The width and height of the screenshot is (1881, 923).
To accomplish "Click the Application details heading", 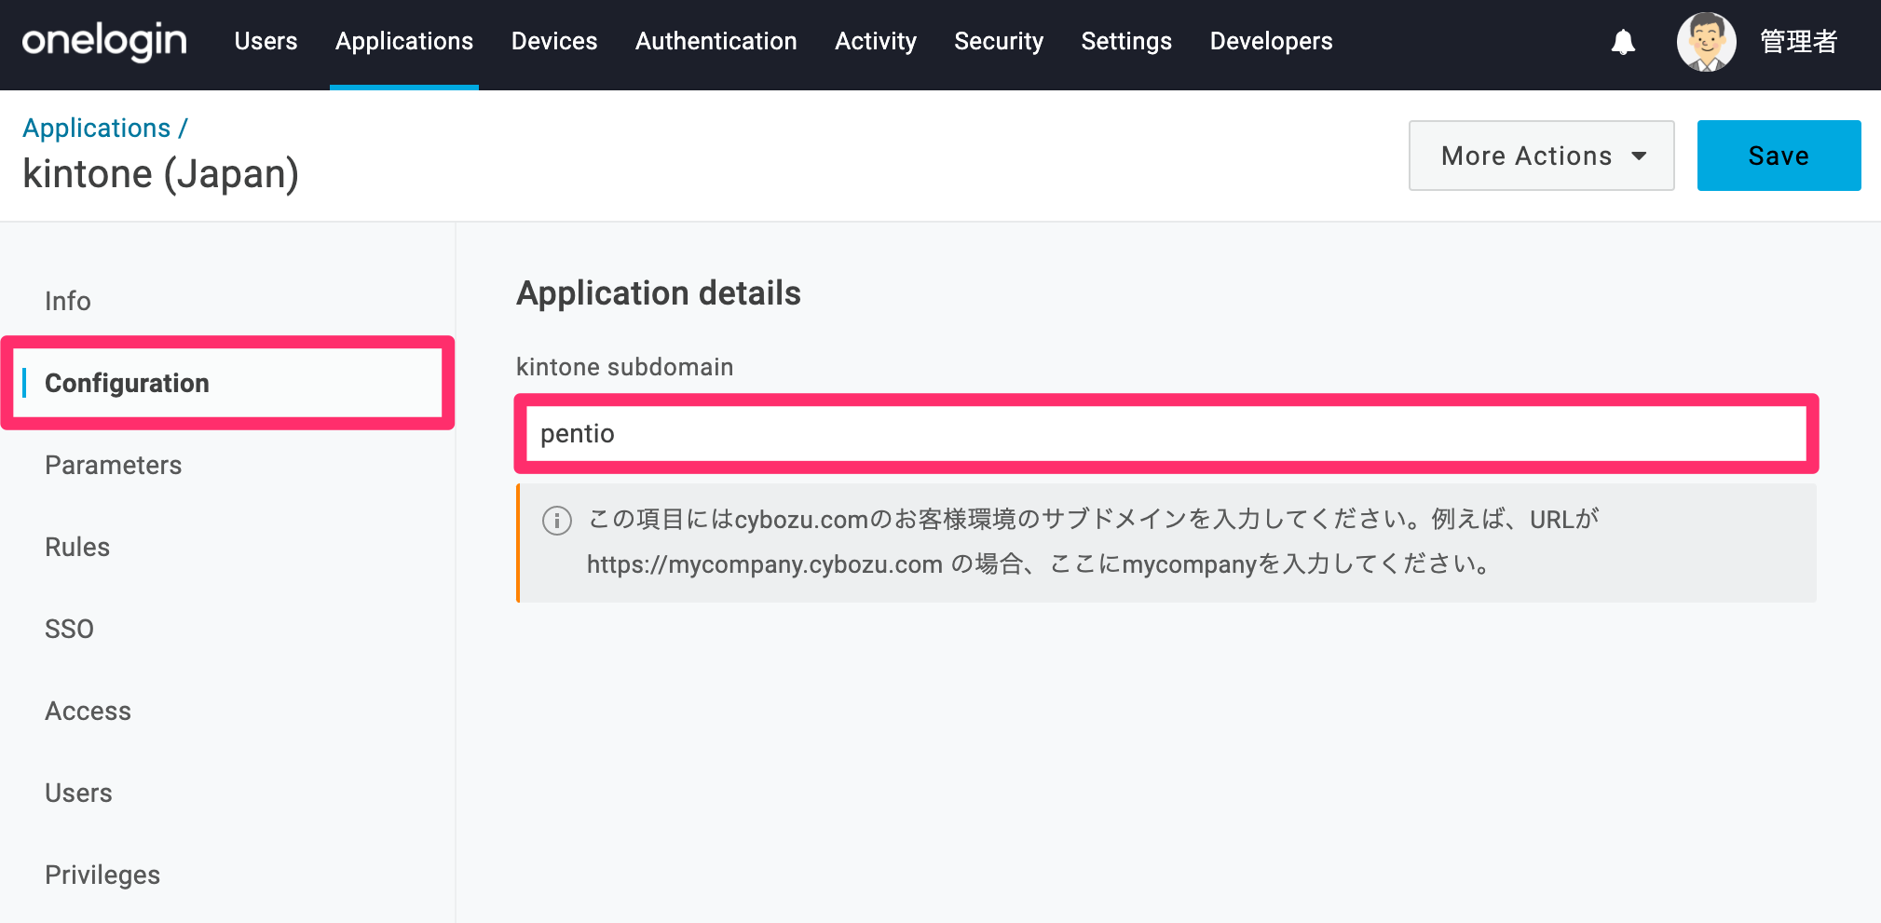I will coord(659,293).
